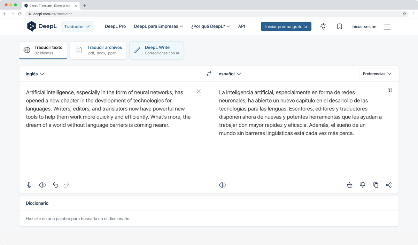Click the microphone icon for voice input

point(29,185)
